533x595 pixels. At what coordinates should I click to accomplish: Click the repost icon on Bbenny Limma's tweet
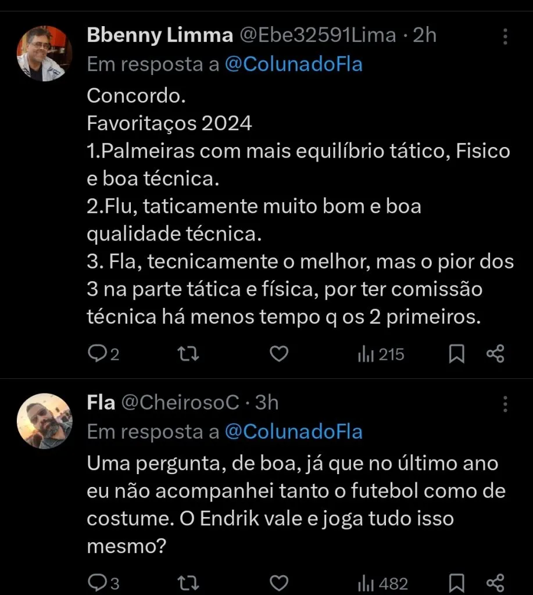[187, 354]
